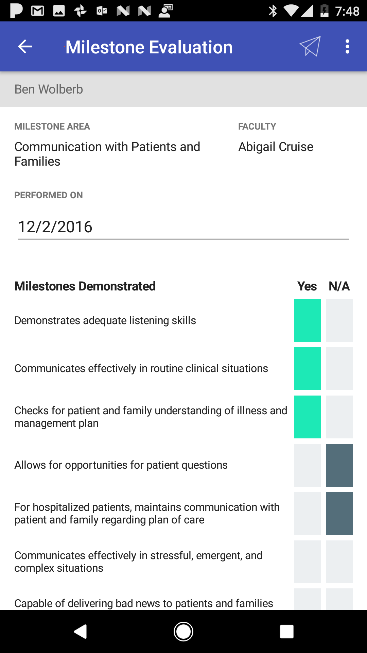367x653 pixels.
Task: Tap faculty name Abigail Cruise
Action: [276, 147]
